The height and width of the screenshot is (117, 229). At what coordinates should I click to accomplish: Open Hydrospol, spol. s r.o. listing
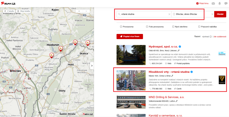point(163,47)
